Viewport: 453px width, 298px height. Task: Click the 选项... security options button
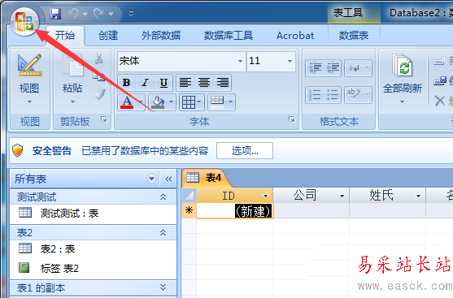pyautogui.click(x=245, y=150)
